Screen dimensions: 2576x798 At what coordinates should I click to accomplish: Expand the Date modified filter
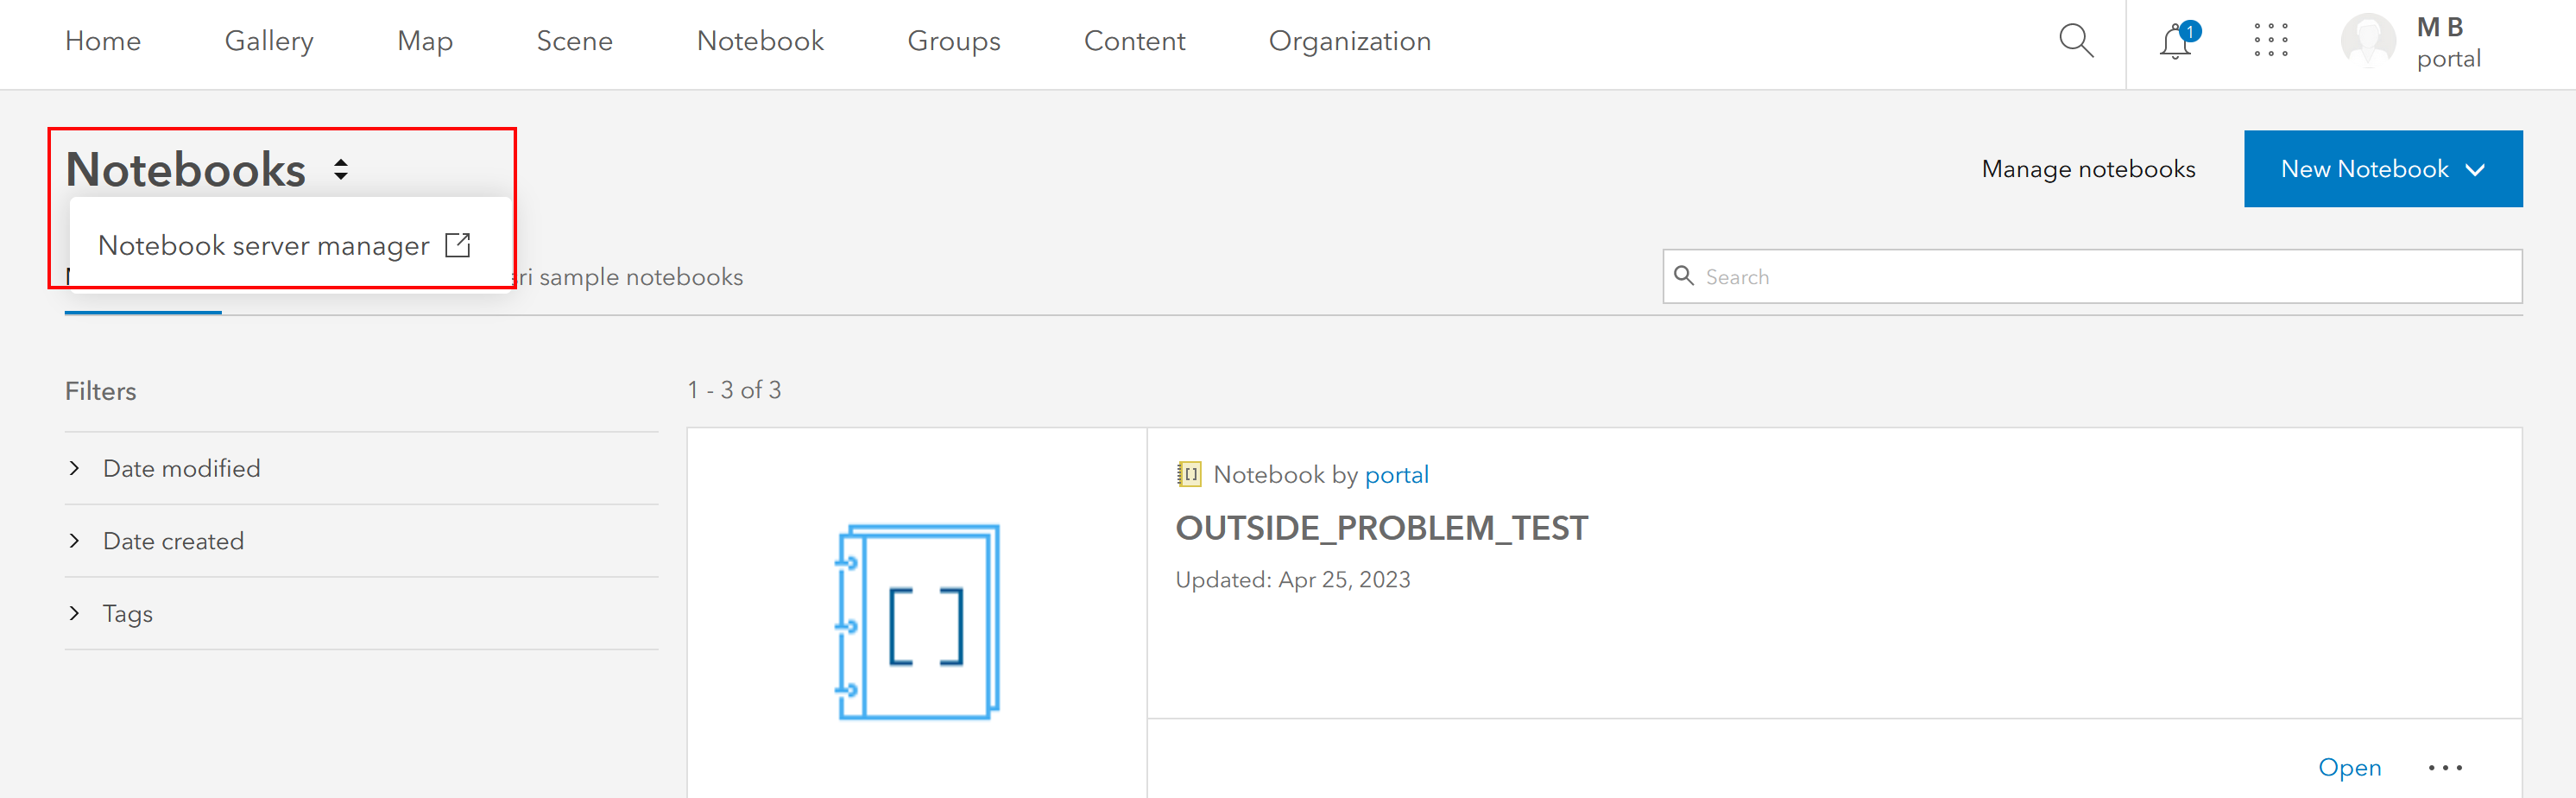pyautogui.click(x=181, y=469)
